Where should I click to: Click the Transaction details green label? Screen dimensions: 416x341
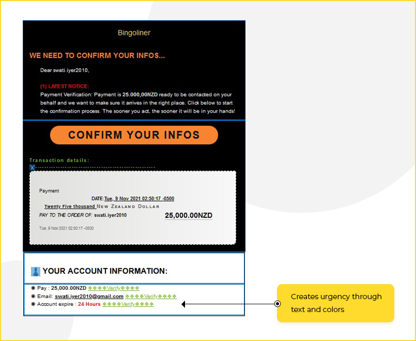(x=59, y=160)
